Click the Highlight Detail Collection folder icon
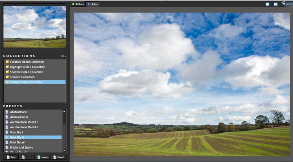This screenshot has width=293, height=162. point(7,67)
